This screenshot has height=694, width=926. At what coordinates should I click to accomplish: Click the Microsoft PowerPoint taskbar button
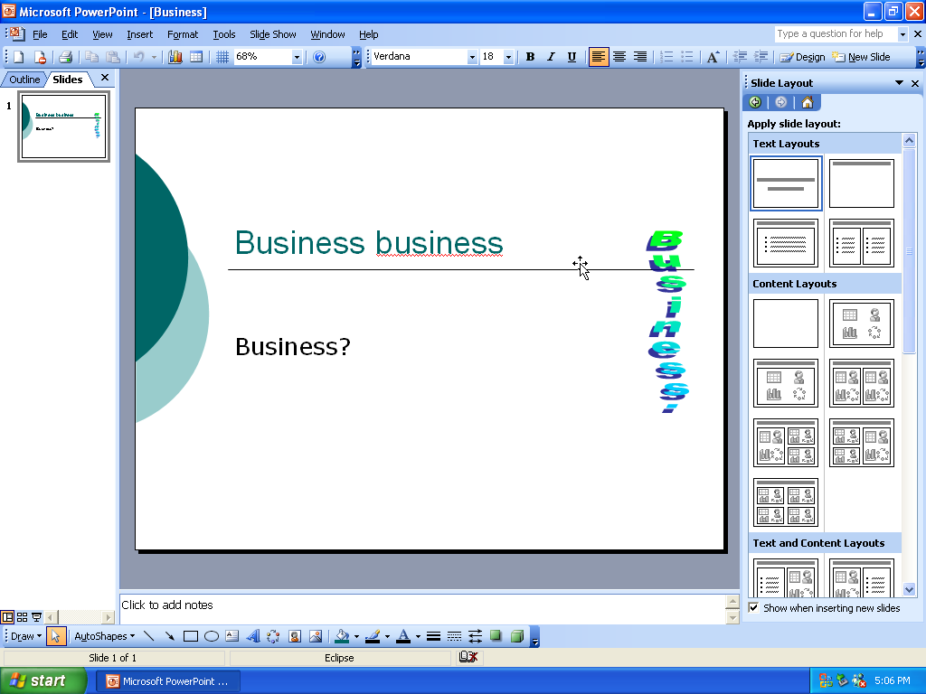(x=167, y=681)
